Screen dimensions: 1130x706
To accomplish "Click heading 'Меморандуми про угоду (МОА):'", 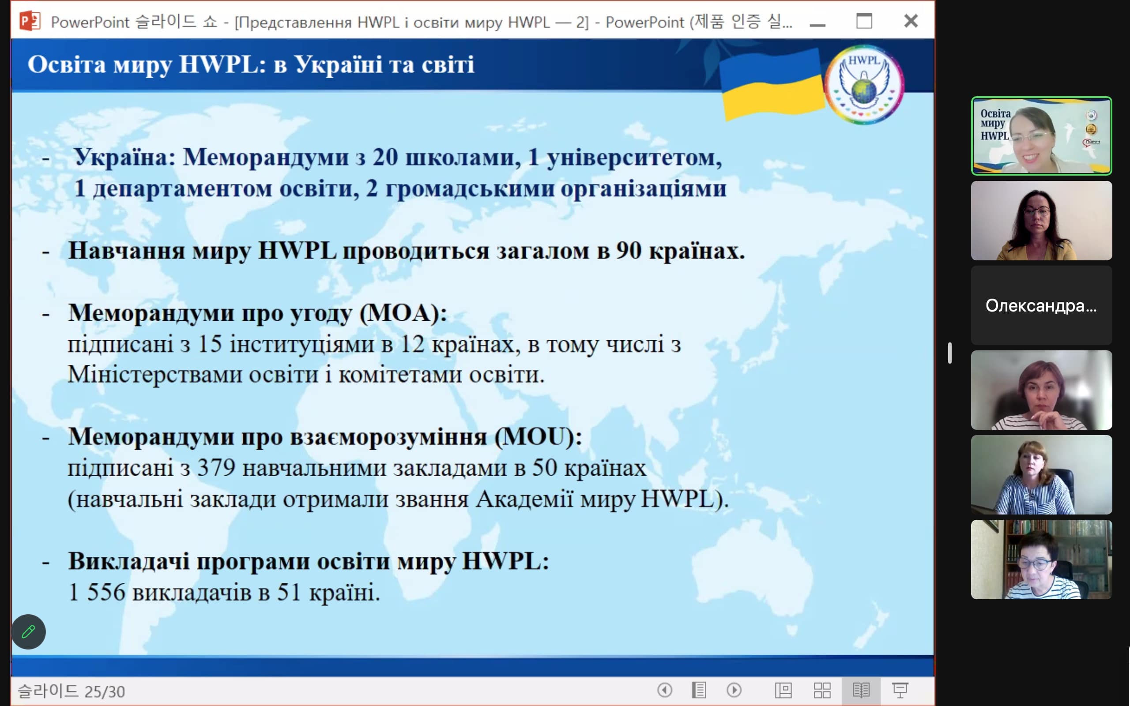I will (x=257, y=313).
